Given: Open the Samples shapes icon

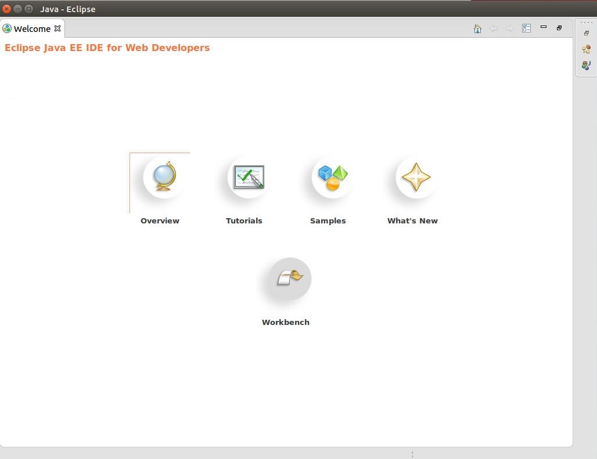Looking at the screenshot, I should tap(333, 177).
